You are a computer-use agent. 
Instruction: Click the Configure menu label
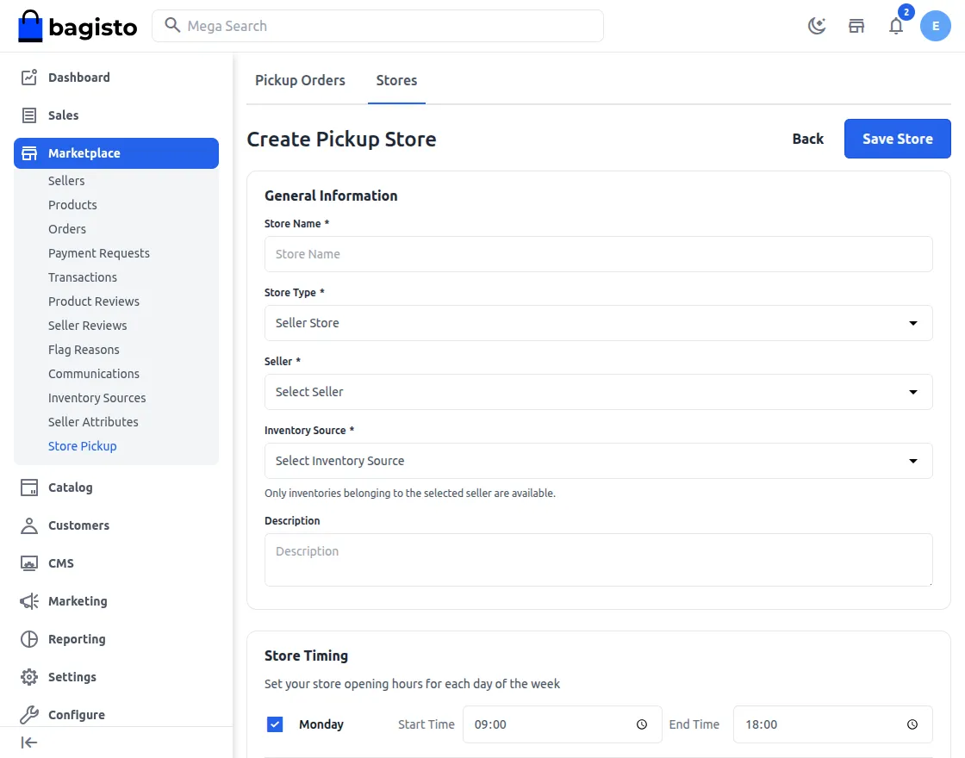coord(77,715)
